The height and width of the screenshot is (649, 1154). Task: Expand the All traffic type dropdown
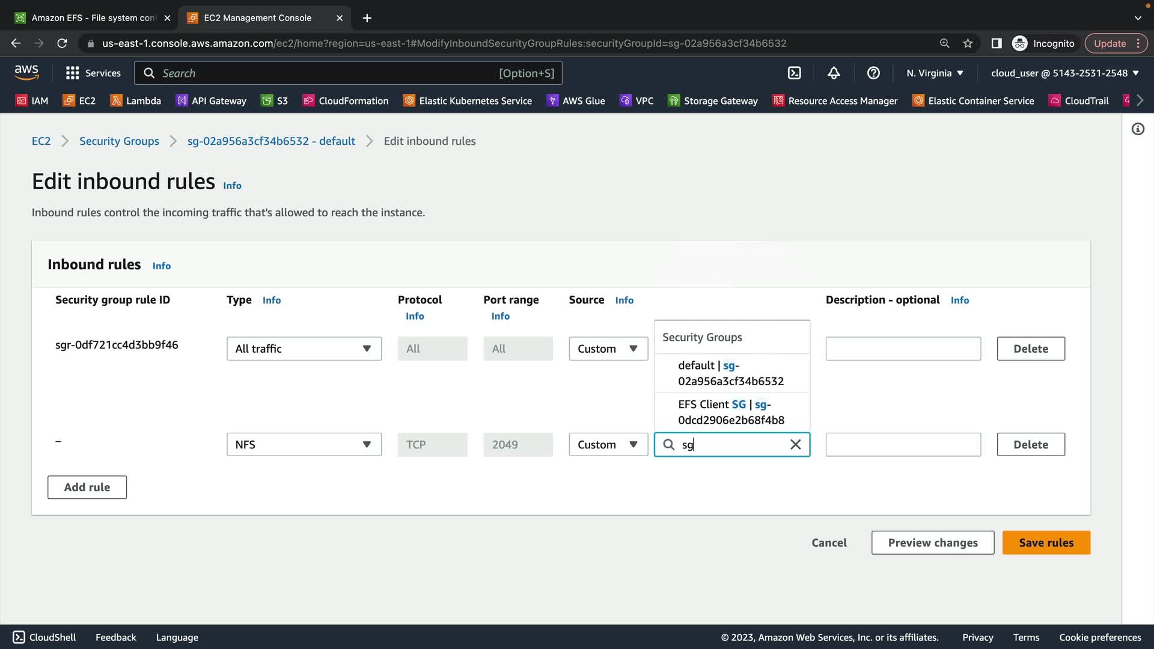click(304, 349)
